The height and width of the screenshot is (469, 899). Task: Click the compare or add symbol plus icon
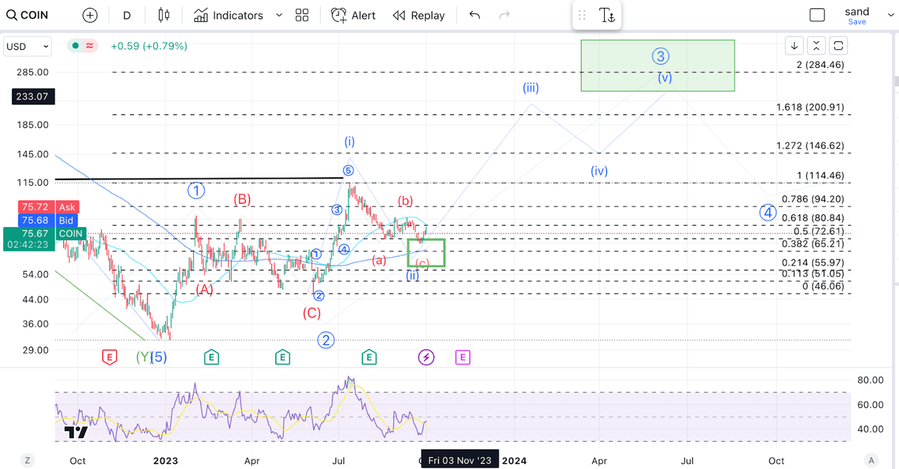pyautogui.click(x=90, y=15)
